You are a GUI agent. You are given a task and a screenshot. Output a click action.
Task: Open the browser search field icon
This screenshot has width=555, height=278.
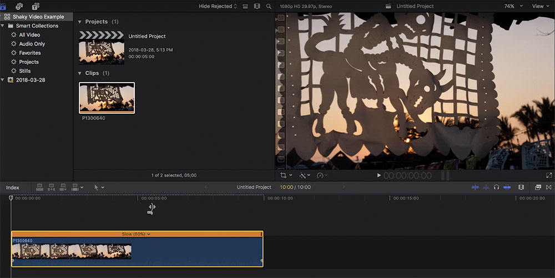click(269, 6)
